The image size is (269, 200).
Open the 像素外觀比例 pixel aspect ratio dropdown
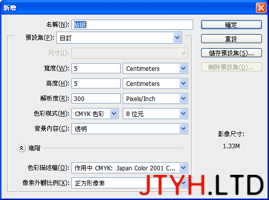(x=130, y=183)
